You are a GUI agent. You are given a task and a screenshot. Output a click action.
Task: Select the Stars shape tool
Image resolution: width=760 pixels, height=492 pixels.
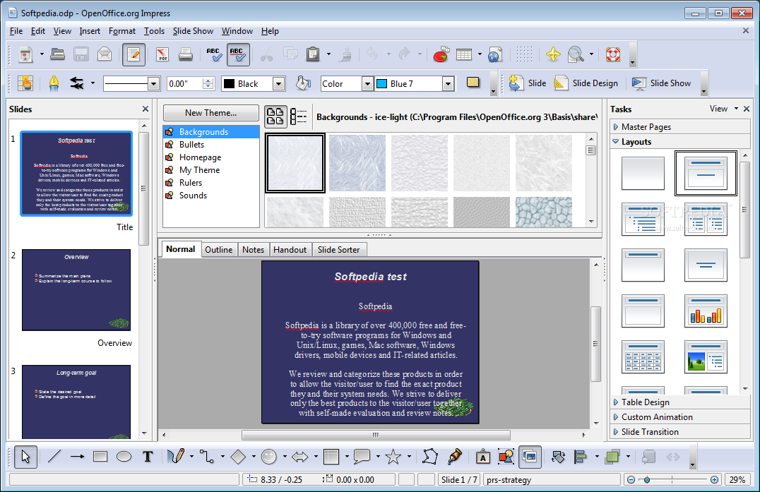click(393, 457)
